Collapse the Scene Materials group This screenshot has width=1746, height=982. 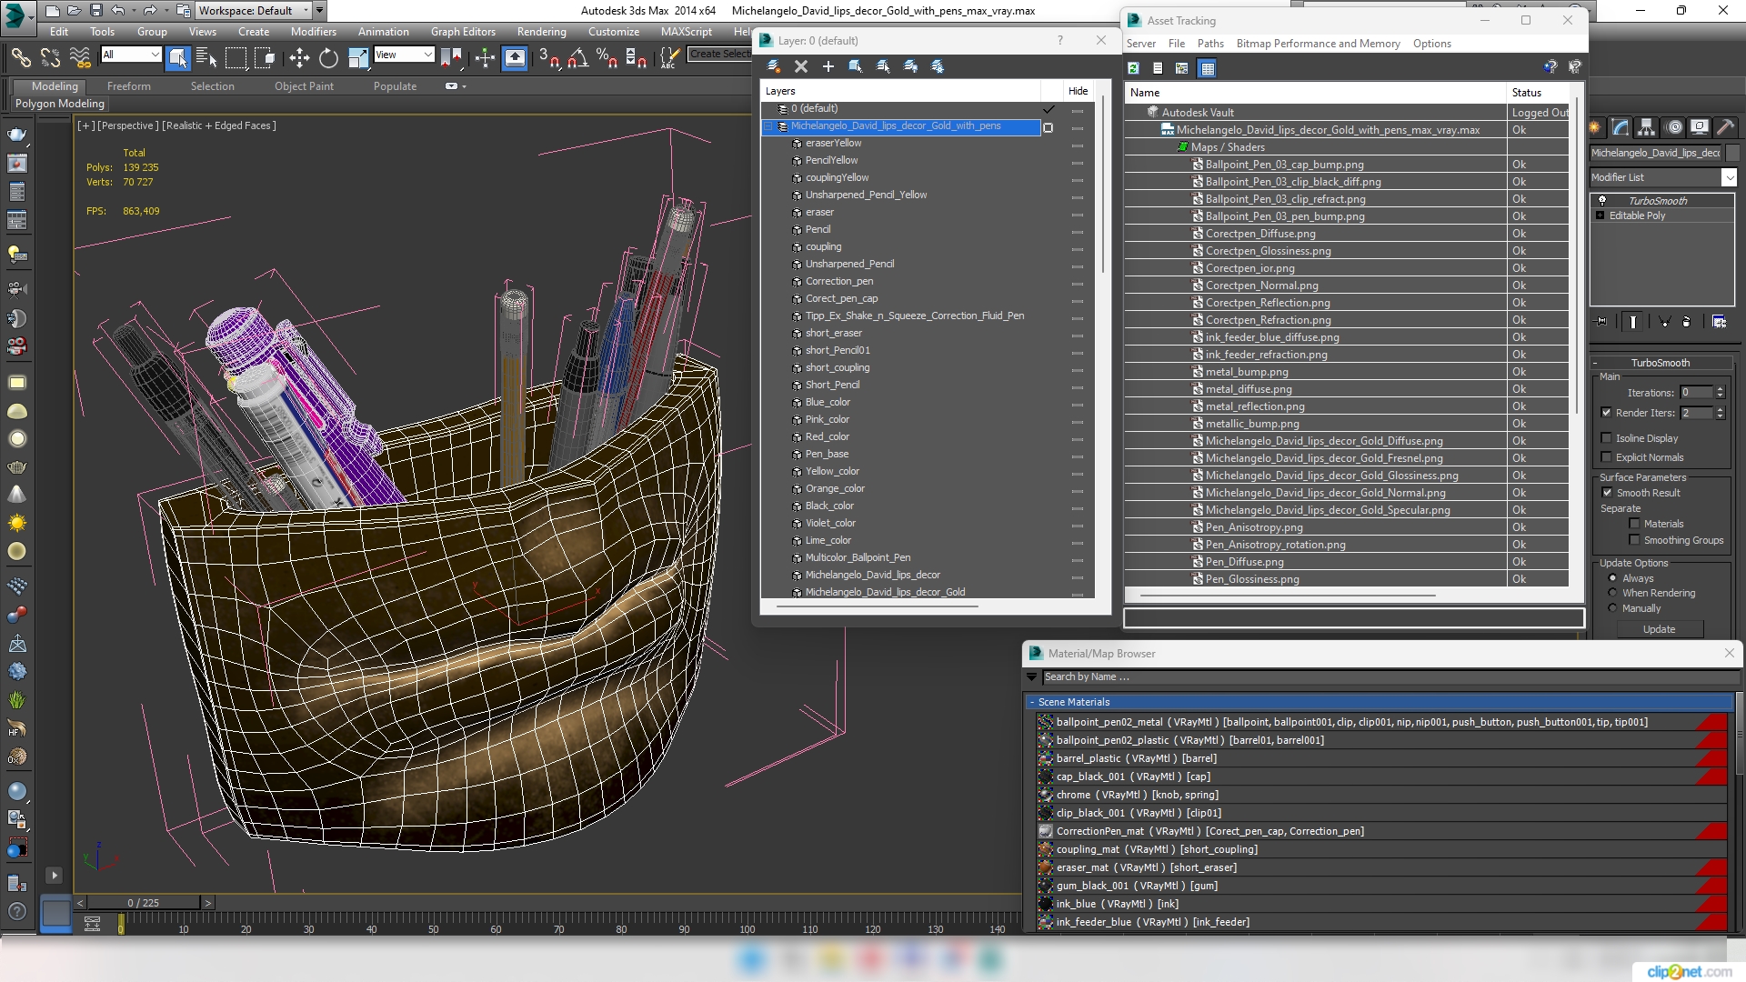tap(1032, 702)
